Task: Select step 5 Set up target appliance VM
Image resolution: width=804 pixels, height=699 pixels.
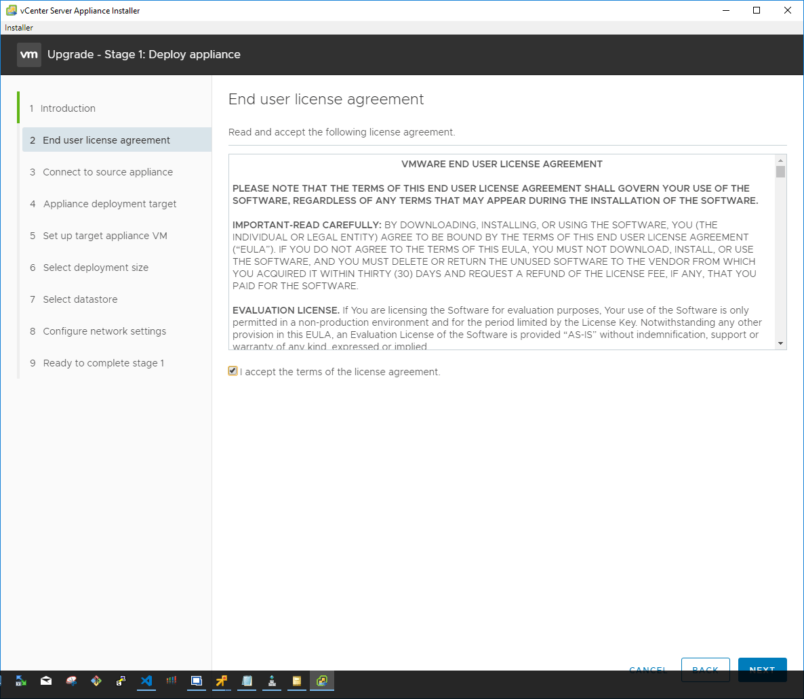Action: 117,235
